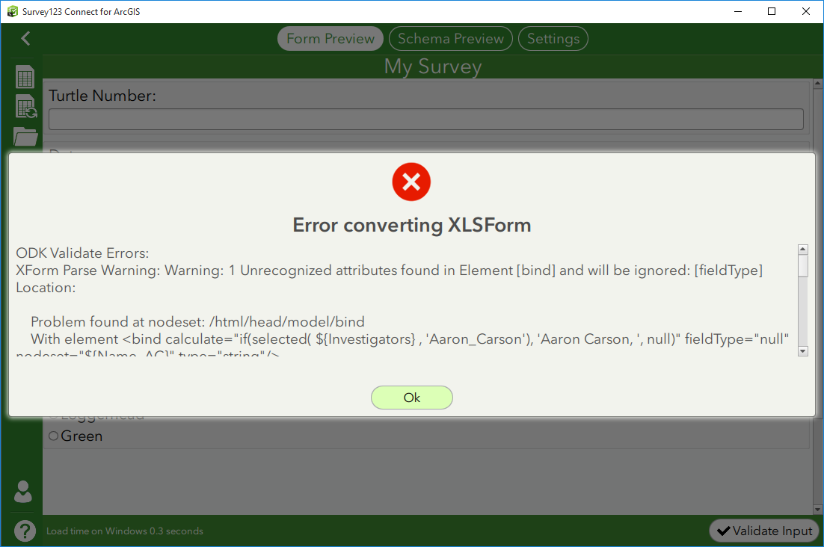Maximize the Survey123 Connect window
Screen dimensions: 824x547
[772, 11]
